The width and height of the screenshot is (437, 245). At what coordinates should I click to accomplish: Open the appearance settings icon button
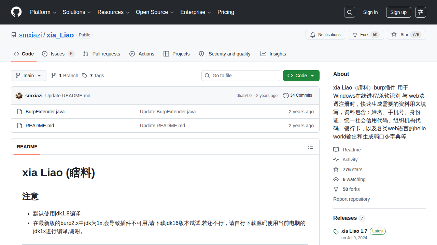pos(421,12)
